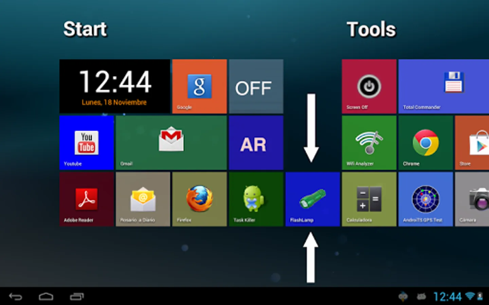Open the Google search tile
The width and height of the screenshot is (489, 305).
point(199,86)
